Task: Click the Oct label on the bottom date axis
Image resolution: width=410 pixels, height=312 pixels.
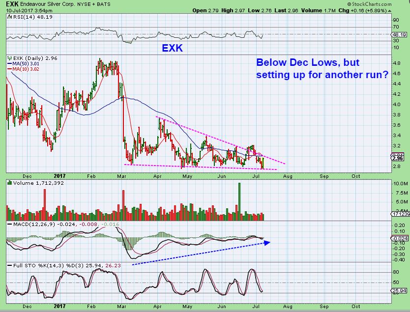Action: tap(355, 306)
